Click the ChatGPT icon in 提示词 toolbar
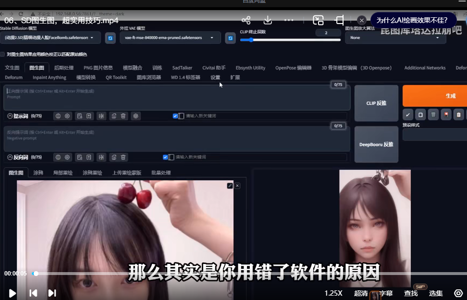 (x=136, y=116)
